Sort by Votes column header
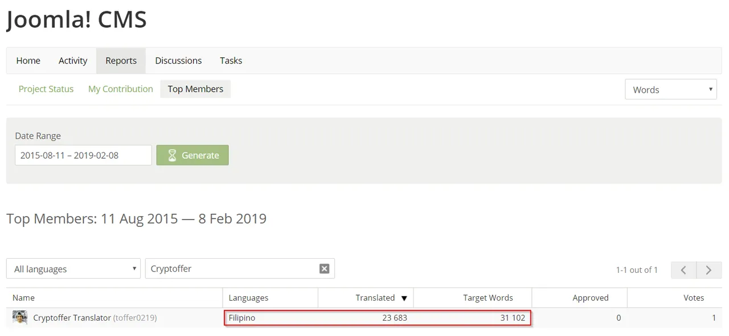Screen dimensions: 729x336 pos(694,297)
